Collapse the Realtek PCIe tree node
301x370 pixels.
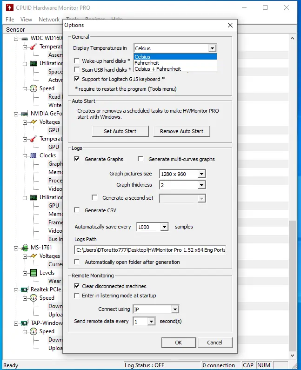point(16,290)
